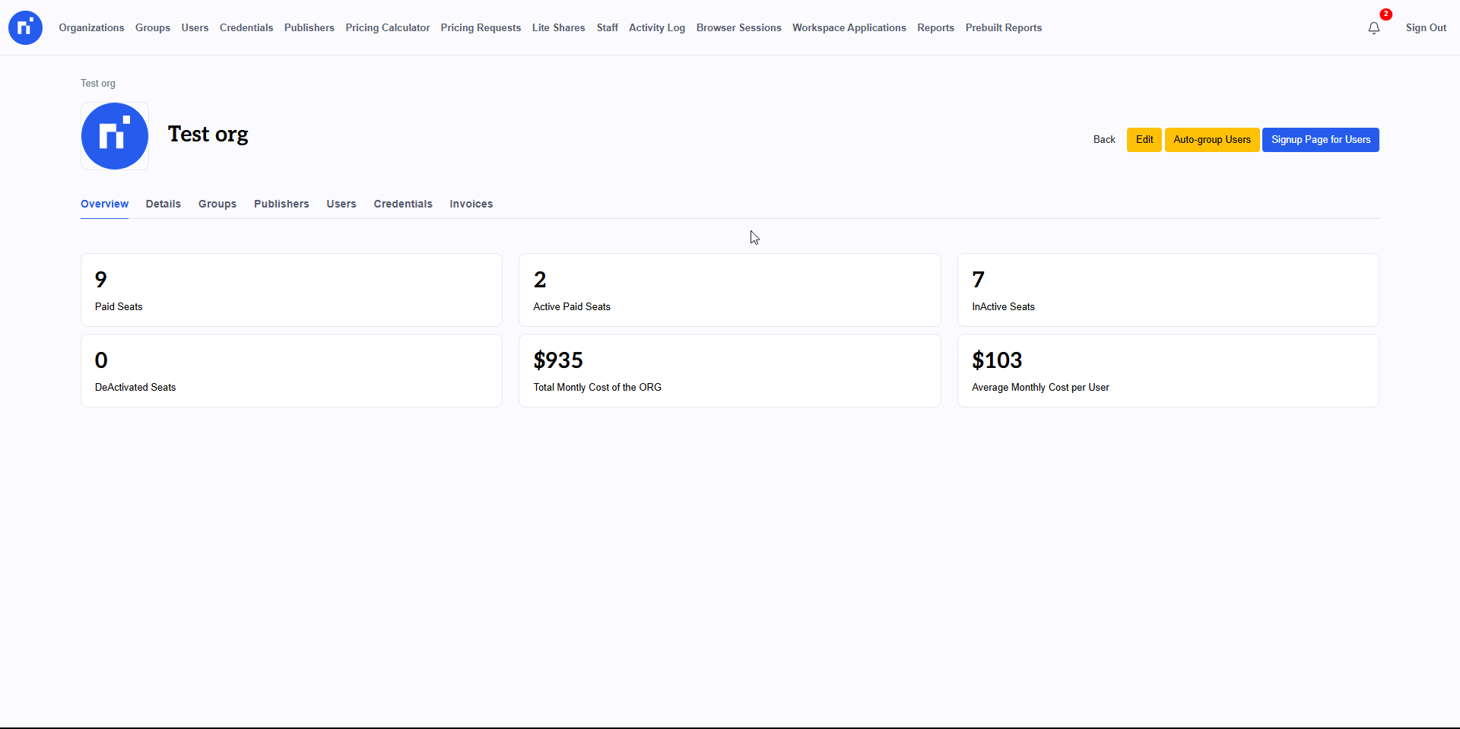Click the Test org breadcrumb
Screen dimensions: 1460x729
pyautogui.click(x=98, y=84)
